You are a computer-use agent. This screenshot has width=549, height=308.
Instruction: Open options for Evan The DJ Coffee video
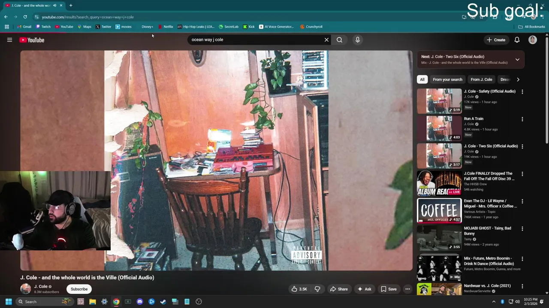tap(522, 201)
